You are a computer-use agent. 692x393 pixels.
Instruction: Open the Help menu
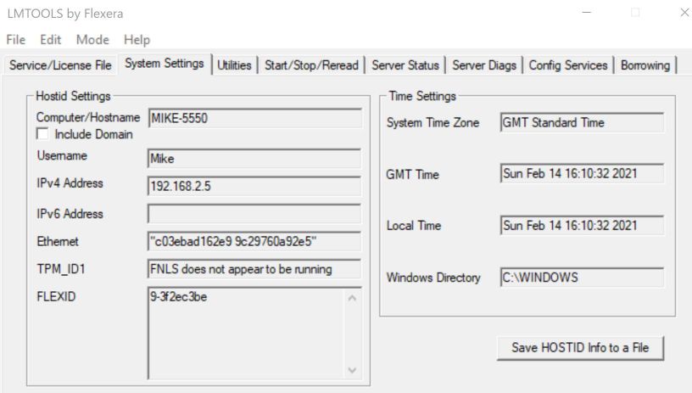pos(137,40)
